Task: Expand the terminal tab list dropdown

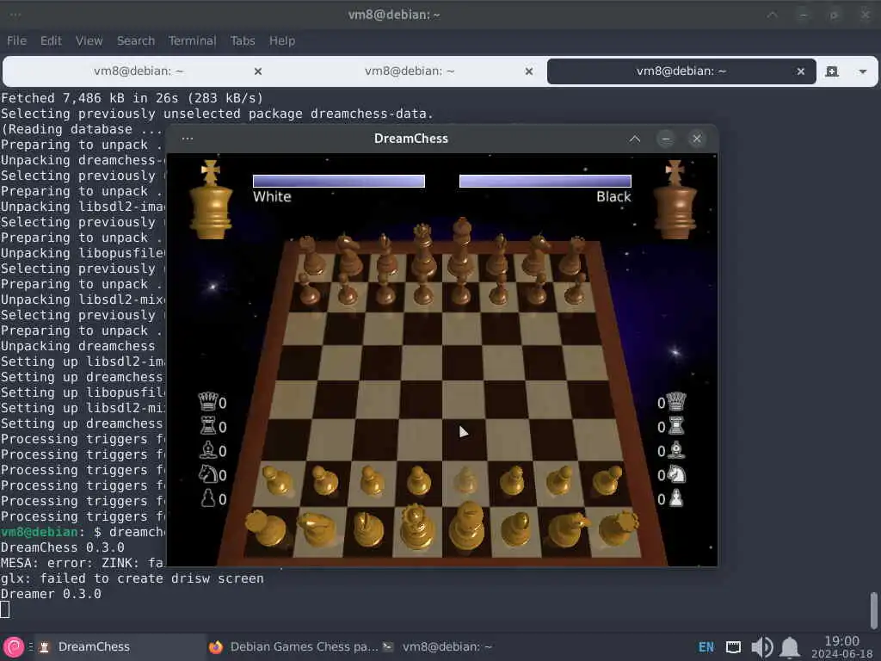Action: 862,71
